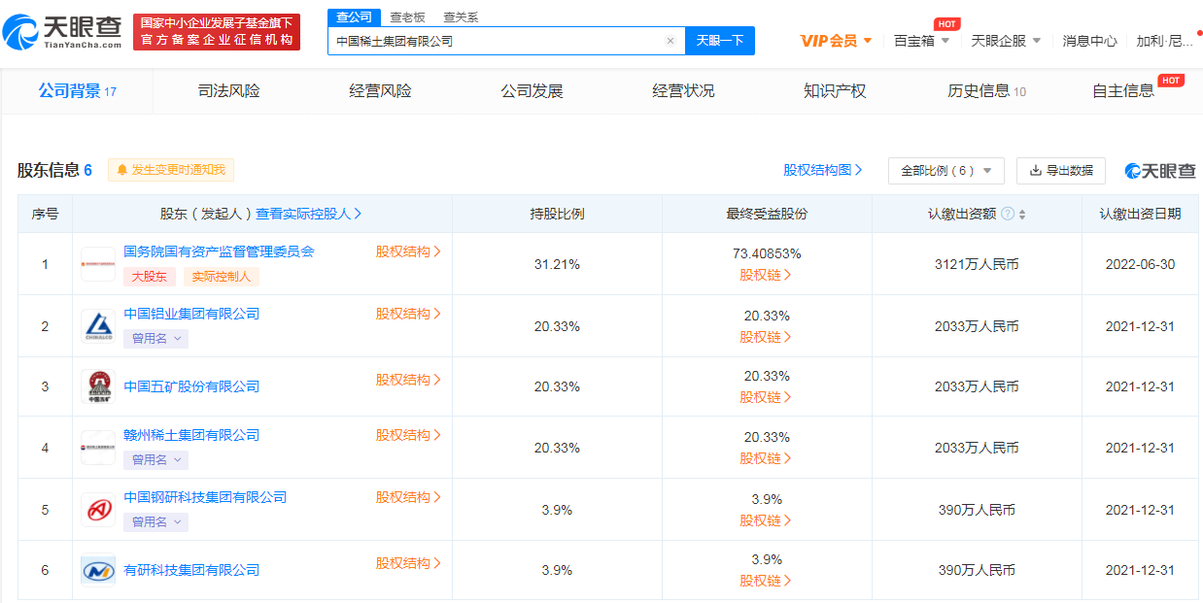Enable 发生变更时通知我 change notification
This screenshot has height=603, width=1203.
(x=171, y=170)
